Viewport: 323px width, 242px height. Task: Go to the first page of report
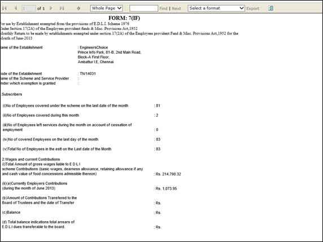pyautogui.click(x=5, y=8)
